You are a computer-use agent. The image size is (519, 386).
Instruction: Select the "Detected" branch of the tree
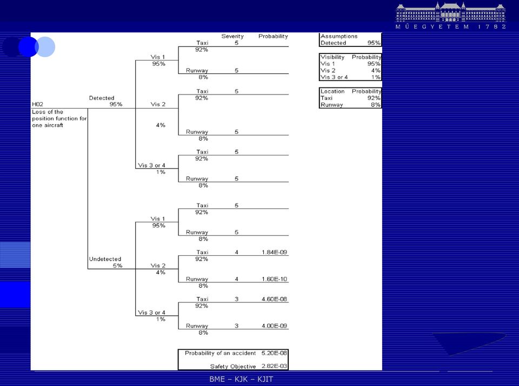pos(102,98)
